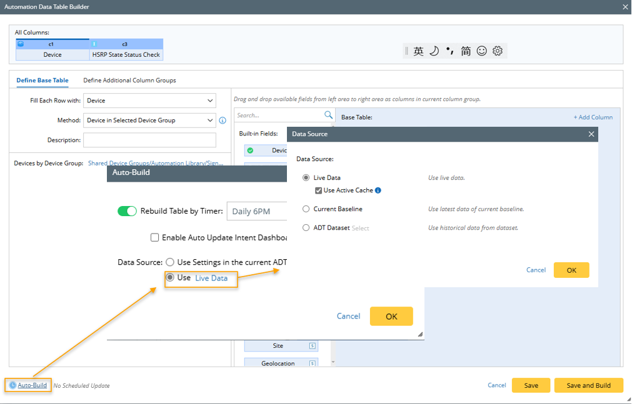Click the Use live data description
The width and height of the screenshot is (632, 404).
coord(446,177)
